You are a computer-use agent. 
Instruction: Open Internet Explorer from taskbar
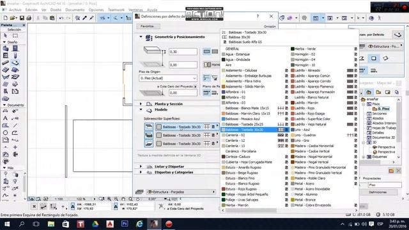pyautogui.click(x=139, y=224)
